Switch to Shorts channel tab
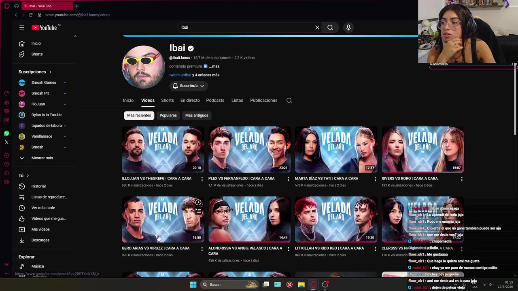This screenshot has width=518, height=291. click(167, 100)
